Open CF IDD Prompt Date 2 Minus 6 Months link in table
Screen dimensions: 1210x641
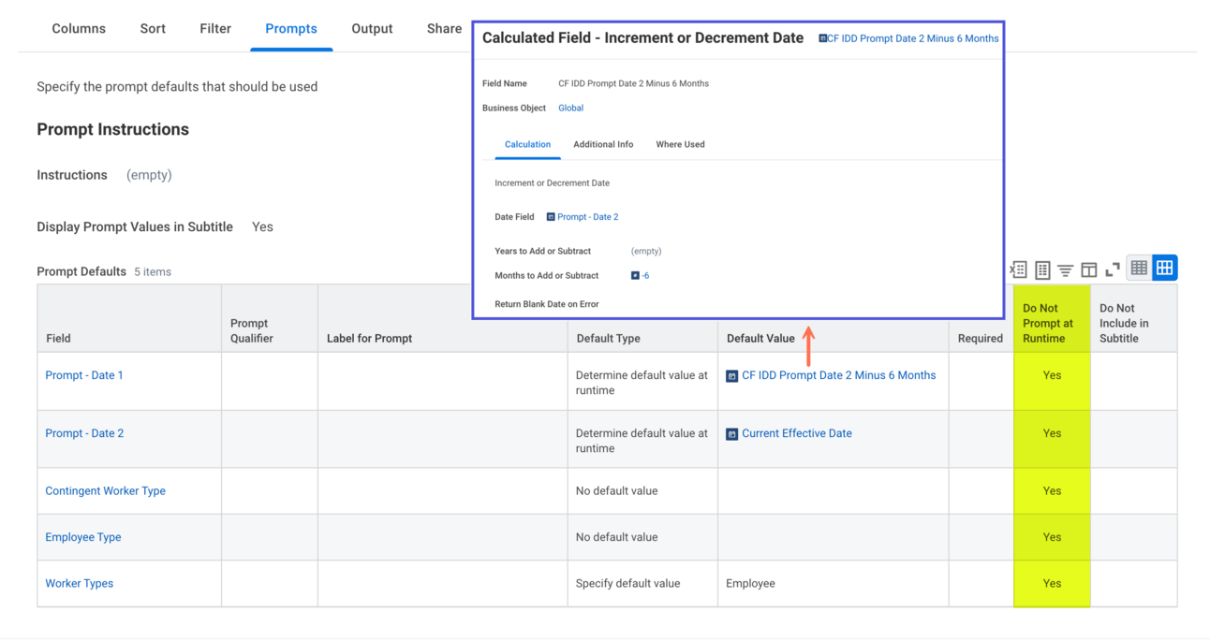pos(838,375)
